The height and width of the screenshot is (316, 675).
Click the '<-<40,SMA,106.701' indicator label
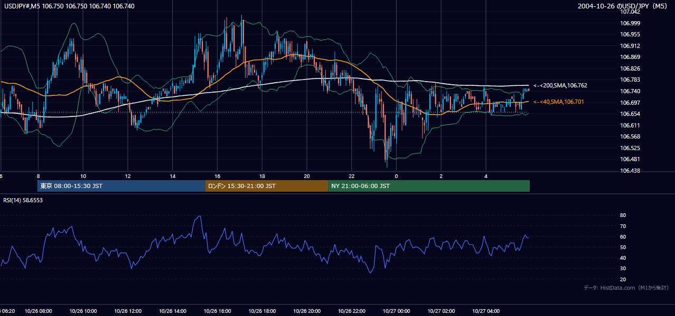pos(559,102)
